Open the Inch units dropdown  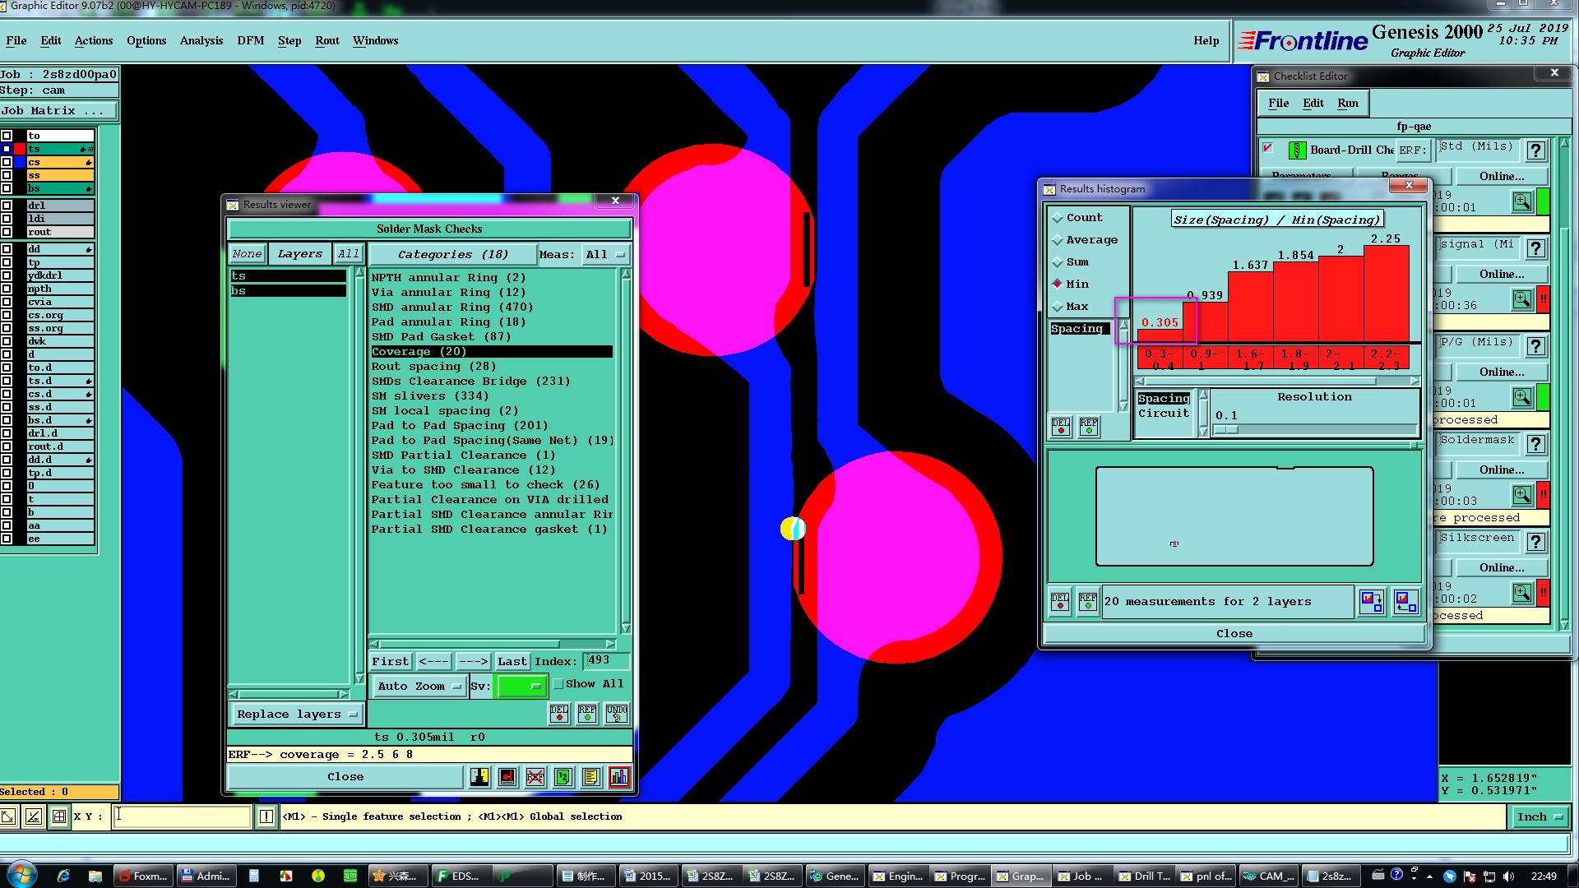pos(1539,816)
